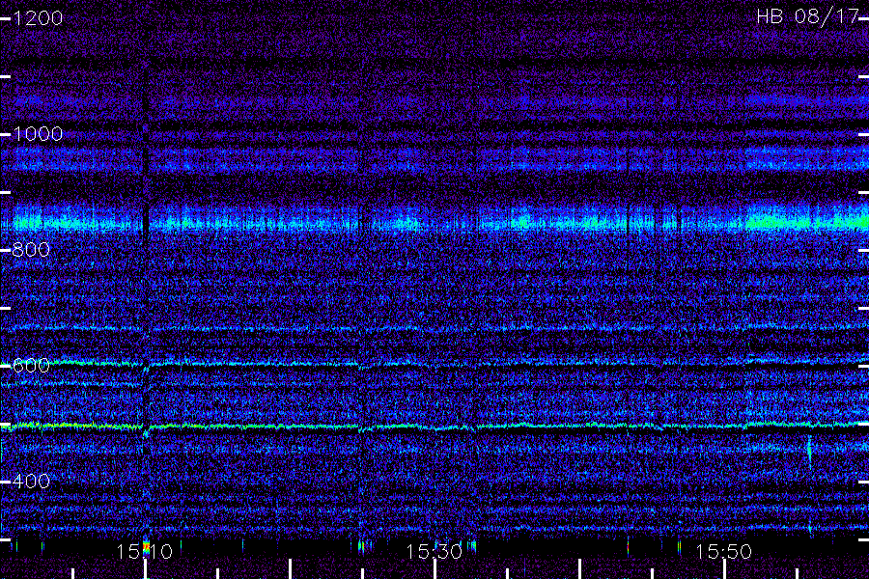The image size is (869, 579).
Task: Click the 800 frequency axis label
Action: tap(31, 250)
